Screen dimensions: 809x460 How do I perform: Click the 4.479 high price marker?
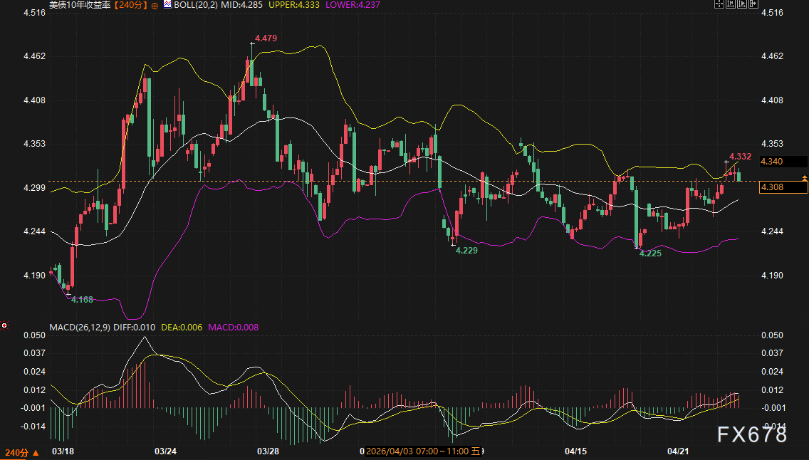click(x=265, y=37)
